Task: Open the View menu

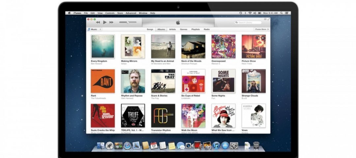Action: pyautogui.click(x=100, y=13)
